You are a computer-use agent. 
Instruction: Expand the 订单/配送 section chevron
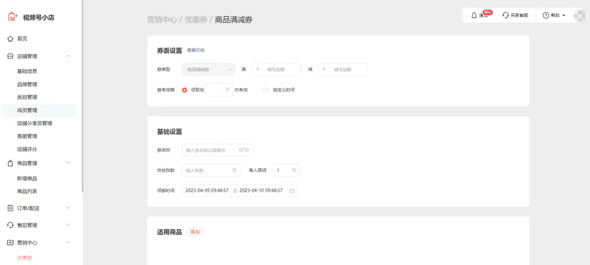(x=68, y=208)
